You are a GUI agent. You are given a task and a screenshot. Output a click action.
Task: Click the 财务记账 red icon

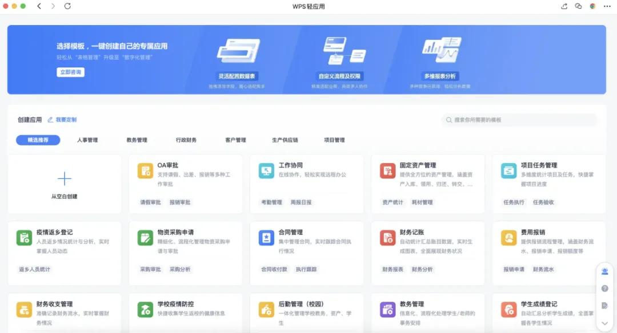(x=387, y=238)
